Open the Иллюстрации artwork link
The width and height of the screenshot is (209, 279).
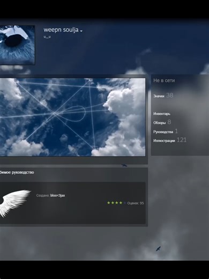(164, 141)
